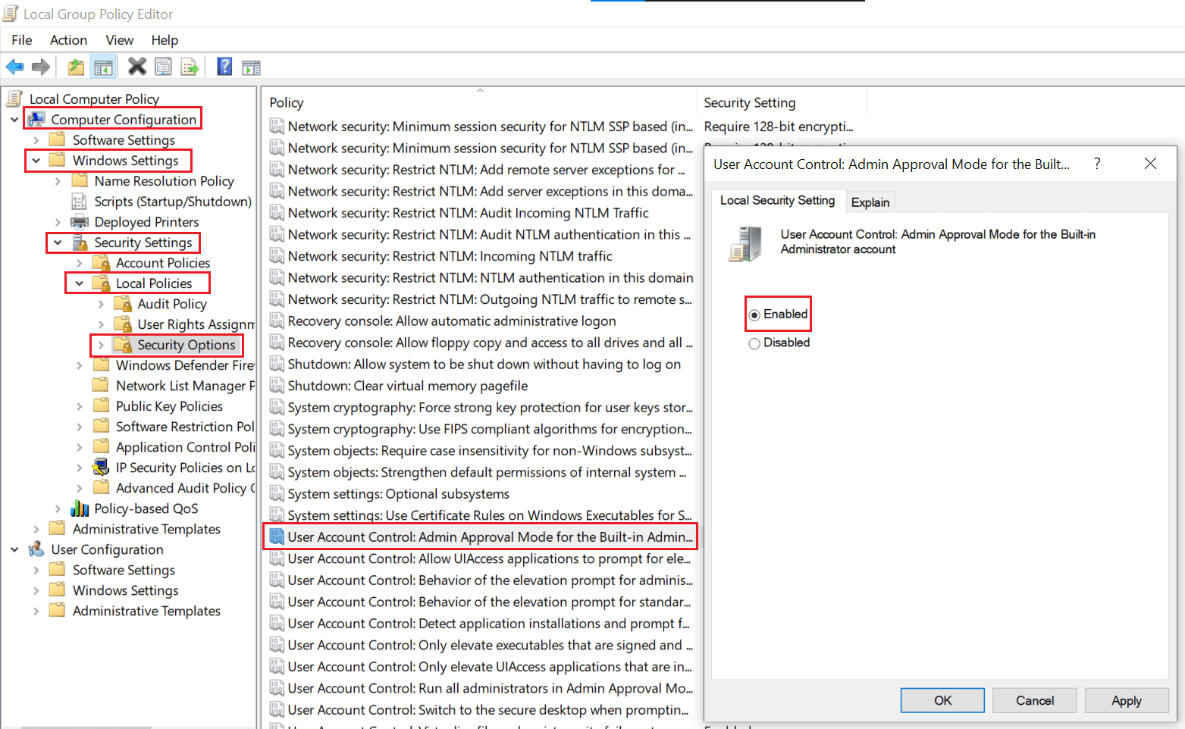Click the Delete X toolbar icon

tap(137, 67)
